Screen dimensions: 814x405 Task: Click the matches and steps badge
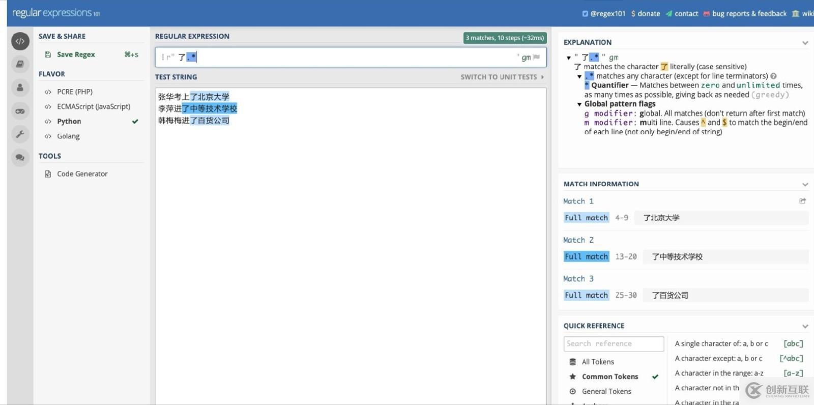[x=505, y=38]
